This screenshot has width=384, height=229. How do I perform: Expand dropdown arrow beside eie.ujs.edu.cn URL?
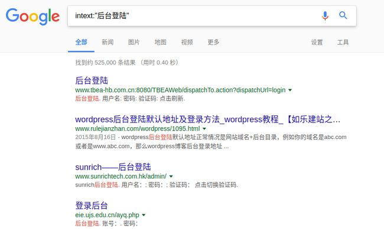point(144,215)
